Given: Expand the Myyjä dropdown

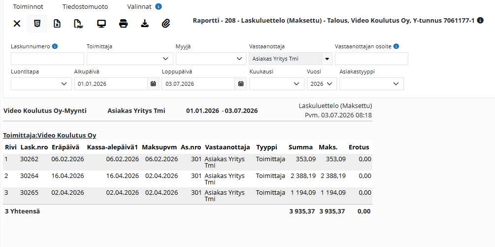Looking at the screenshot, I should (x=211, y=59).
